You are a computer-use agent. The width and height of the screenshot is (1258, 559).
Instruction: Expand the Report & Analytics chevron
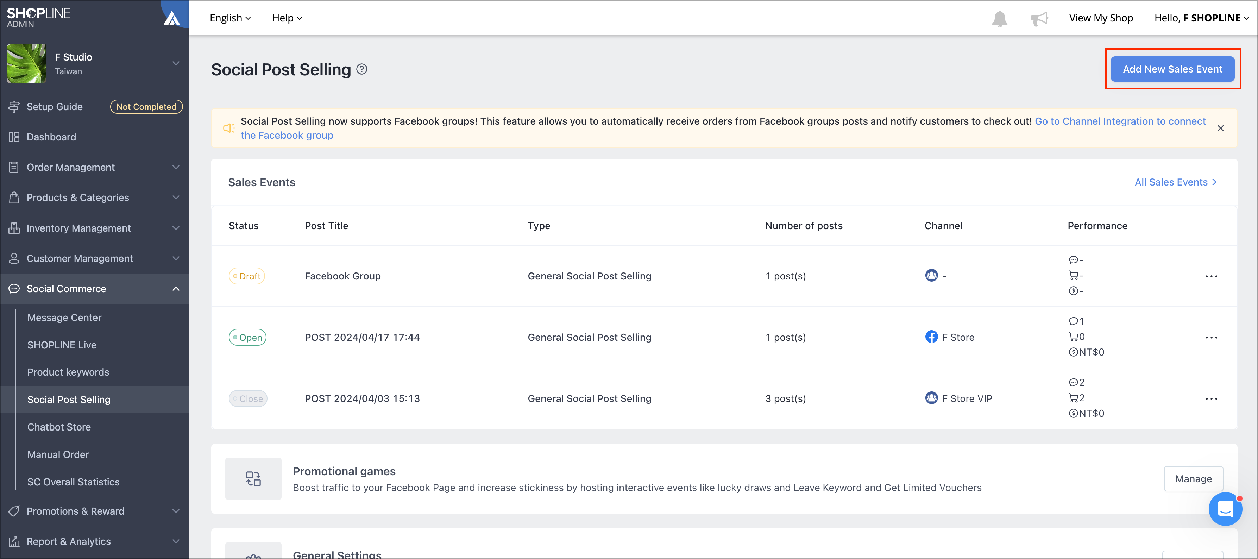(x=176, y=541)
